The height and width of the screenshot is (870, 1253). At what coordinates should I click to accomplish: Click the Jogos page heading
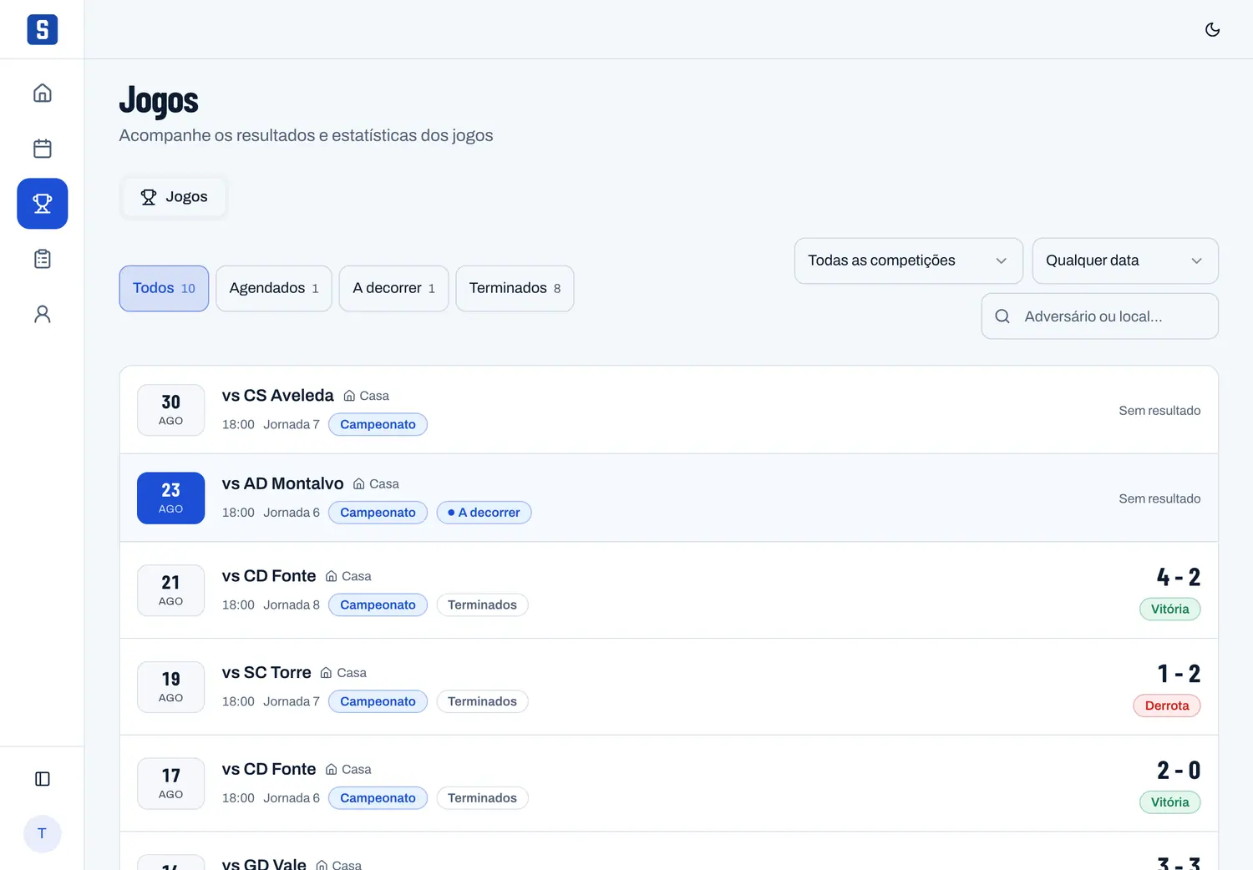point(159,101)
